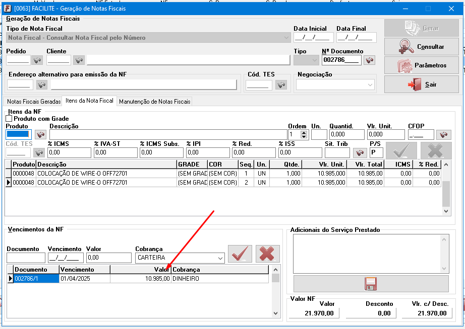Click the DINHEIRO cobrança cell
The height and width of the screenshot is (329, 465).
coord(220,279)
